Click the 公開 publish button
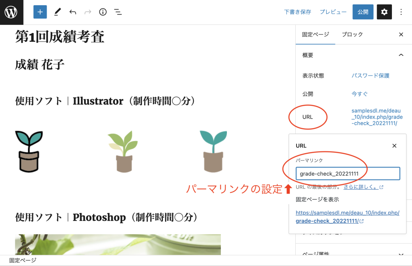Screen dimensions: 412x266 363,12
